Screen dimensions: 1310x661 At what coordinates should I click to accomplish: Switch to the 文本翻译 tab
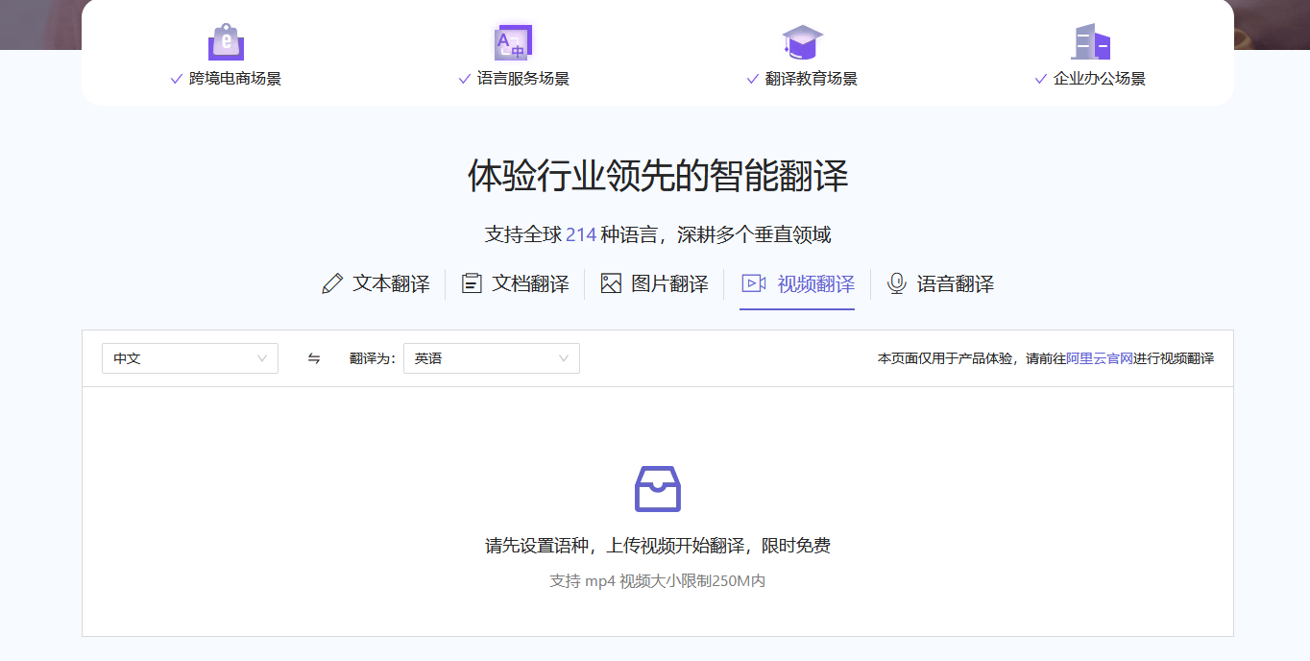click(x=376, y=283)
